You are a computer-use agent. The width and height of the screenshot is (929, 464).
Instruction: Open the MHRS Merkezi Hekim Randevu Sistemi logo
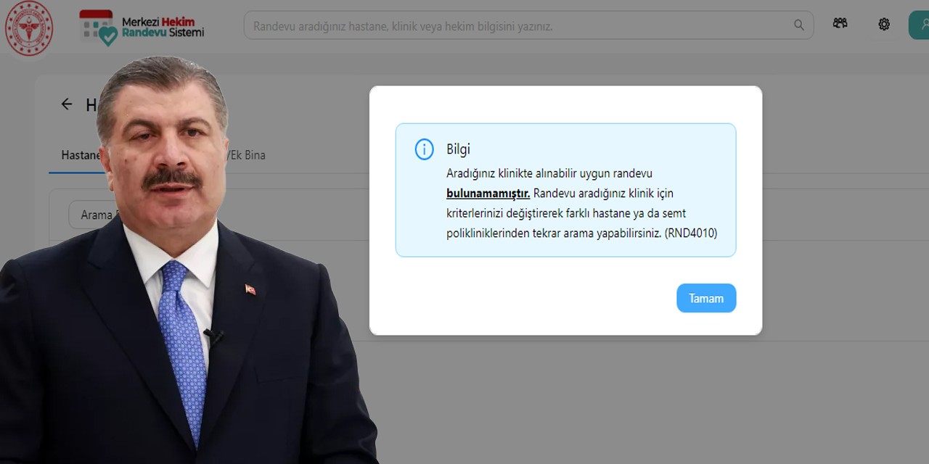point(140,25)
